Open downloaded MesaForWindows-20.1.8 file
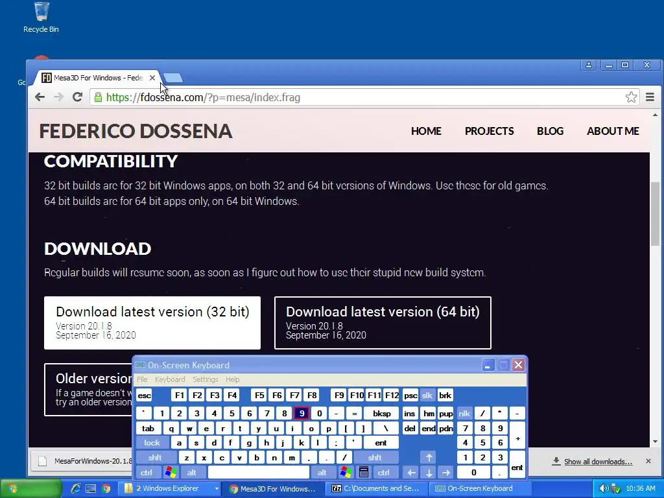This screenshot has width=664, height=498. tap(82, 461)
